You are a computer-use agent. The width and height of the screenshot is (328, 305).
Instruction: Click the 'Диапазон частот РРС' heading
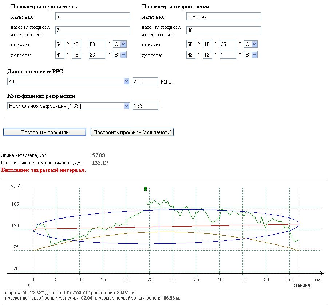35,72
